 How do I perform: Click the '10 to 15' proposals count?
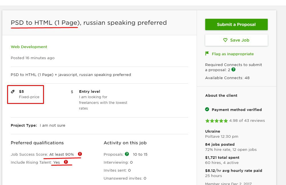coord(140,155)
